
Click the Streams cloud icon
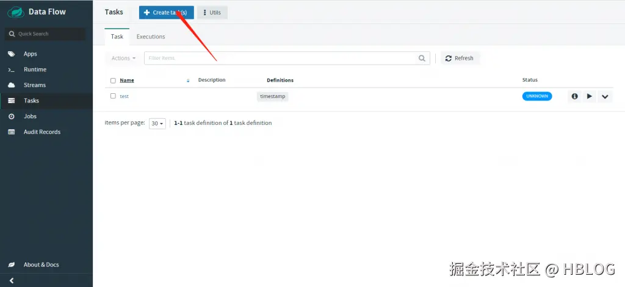12,85
